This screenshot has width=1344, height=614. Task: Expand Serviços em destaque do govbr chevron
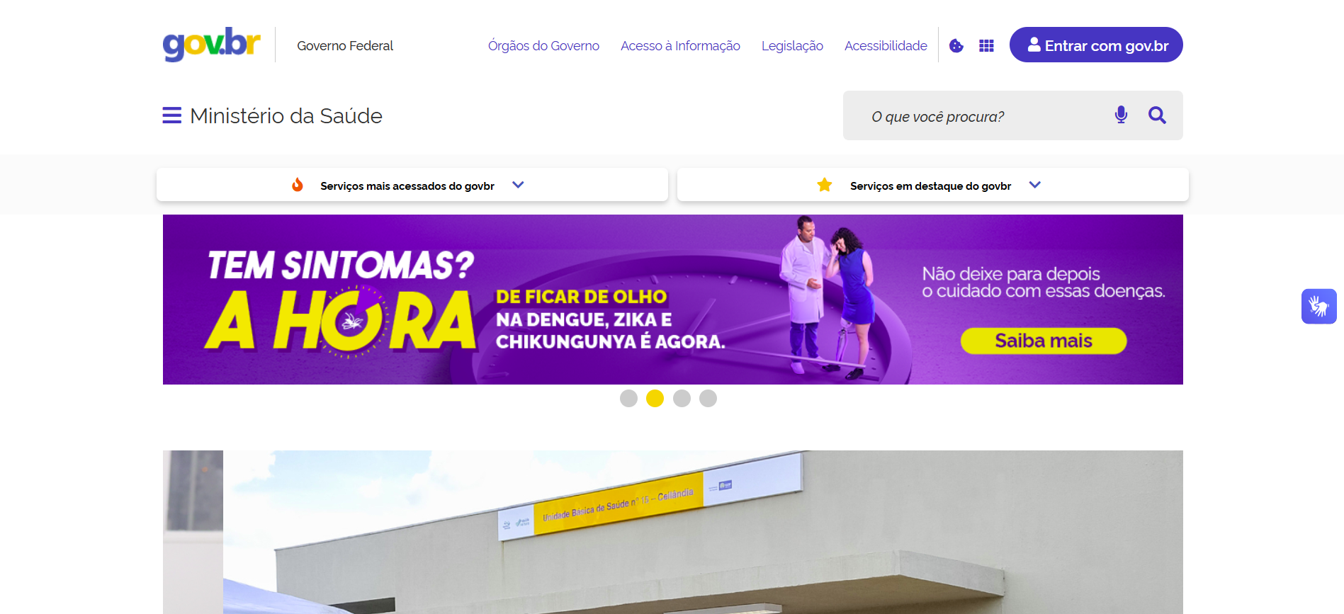click(x=1034, y=185)
